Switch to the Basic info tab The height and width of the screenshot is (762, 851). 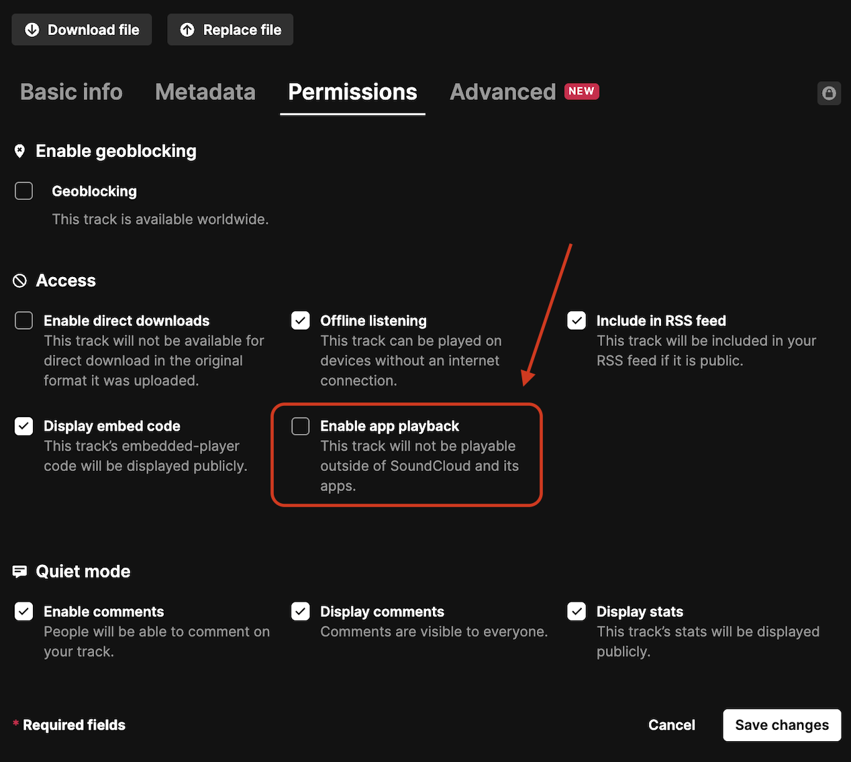coord(70,92)
